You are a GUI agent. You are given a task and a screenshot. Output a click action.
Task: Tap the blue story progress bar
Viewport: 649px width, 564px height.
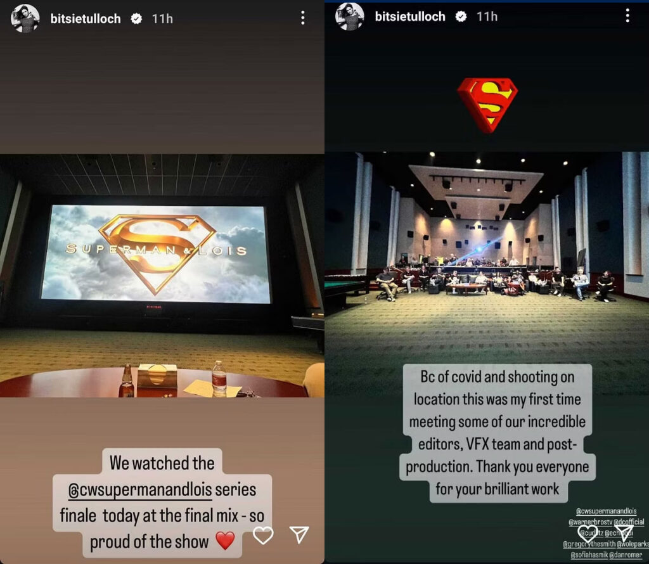[487, 1]
